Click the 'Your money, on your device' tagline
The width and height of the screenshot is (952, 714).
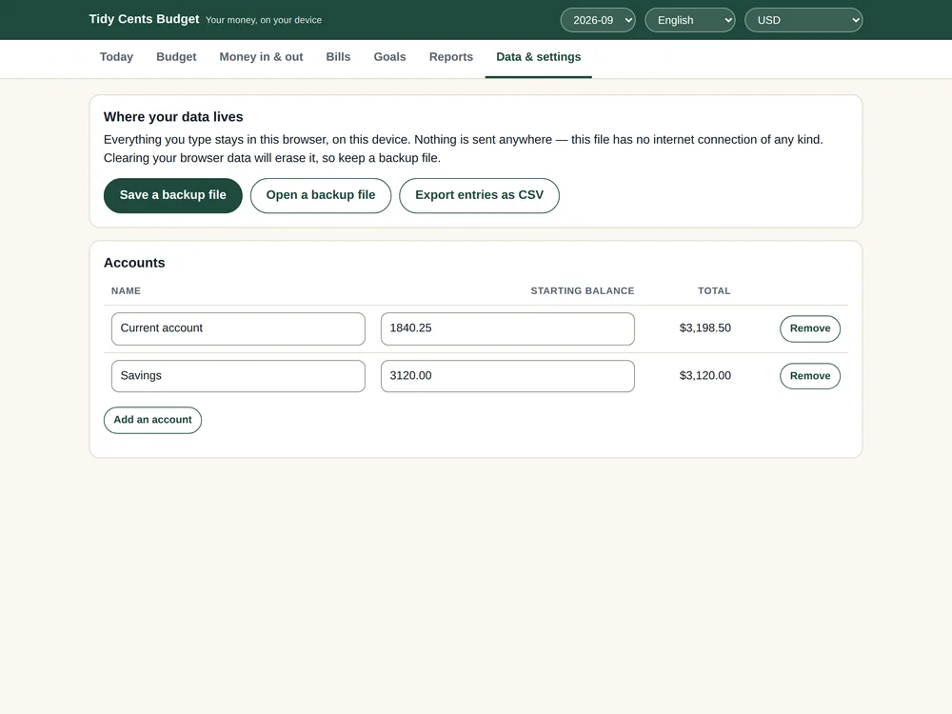coord(264,20)
